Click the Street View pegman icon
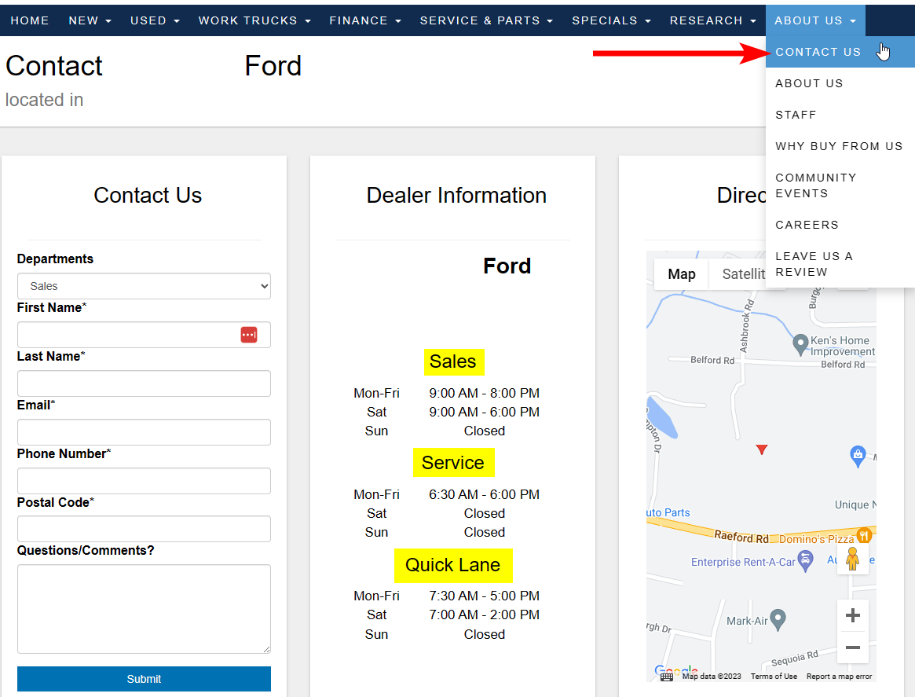Viewport: 915px width, 697px height. click(853, 559)
